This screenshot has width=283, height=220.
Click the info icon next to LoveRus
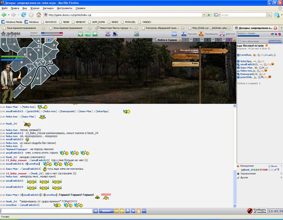259,55
